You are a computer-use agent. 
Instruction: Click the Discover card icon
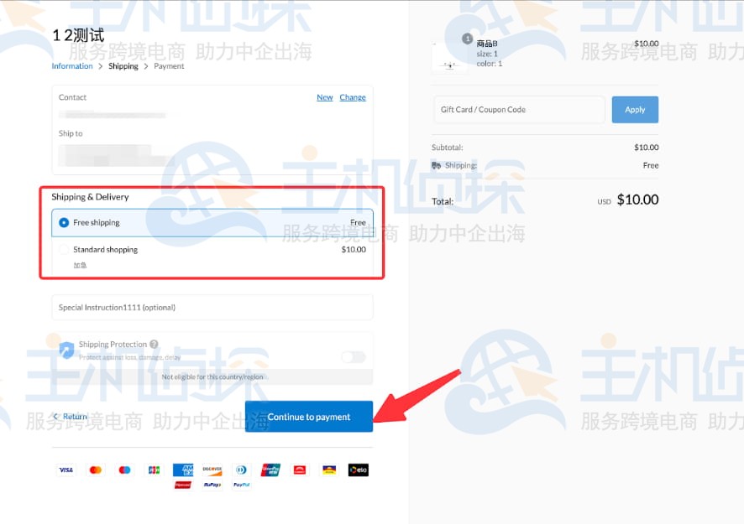pyautogui.click(x=212, y=470)
